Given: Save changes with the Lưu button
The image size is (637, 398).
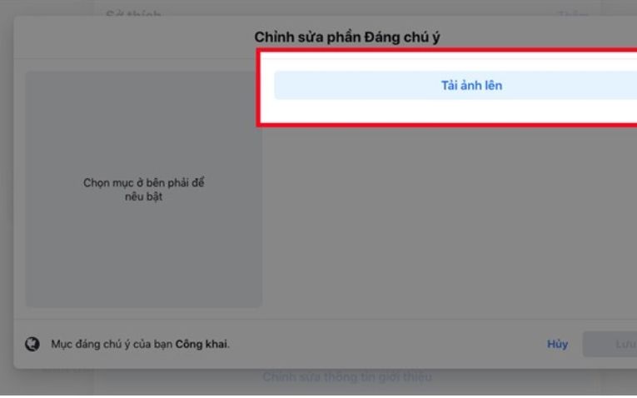Looking at the screenshot, I should (610, 344).
